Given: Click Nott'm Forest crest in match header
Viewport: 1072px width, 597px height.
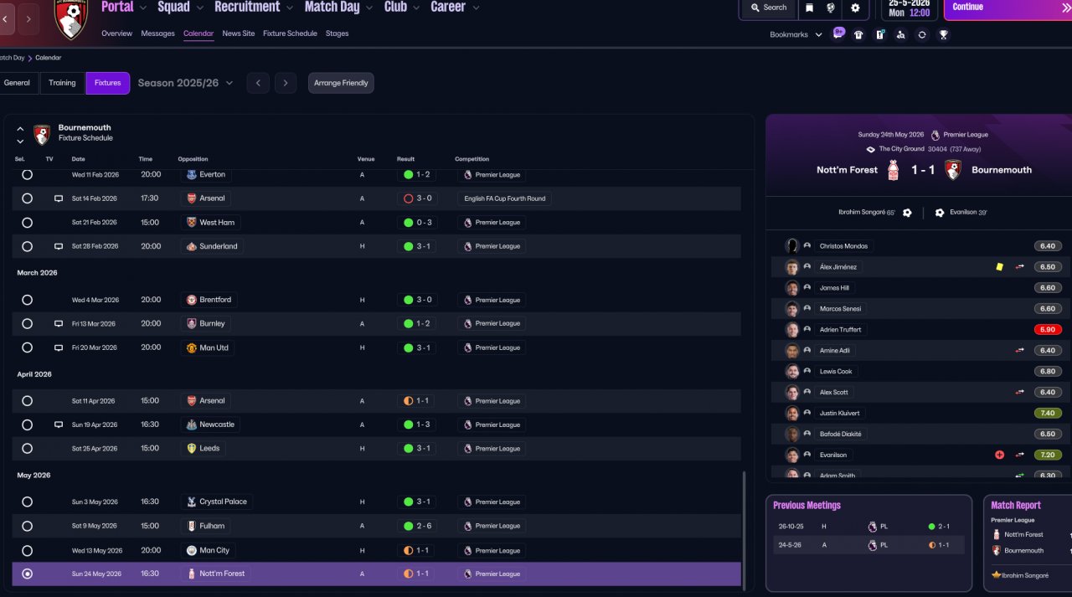Looking at the screenshot, I should click(893, 169).
